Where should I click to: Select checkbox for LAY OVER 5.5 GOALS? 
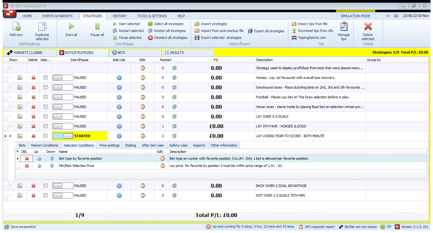tap(46, 116)
